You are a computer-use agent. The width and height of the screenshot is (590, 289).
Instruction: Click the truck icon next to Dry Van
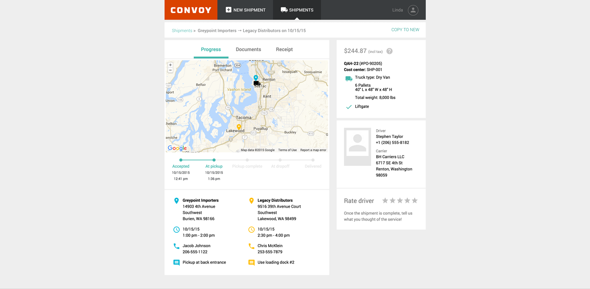(x=348, y=77)
